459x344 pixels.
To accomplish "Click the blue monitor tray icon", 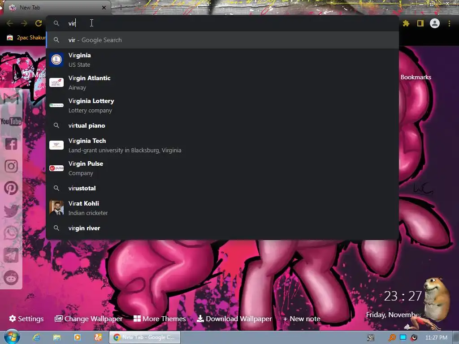I will [403, 337].
